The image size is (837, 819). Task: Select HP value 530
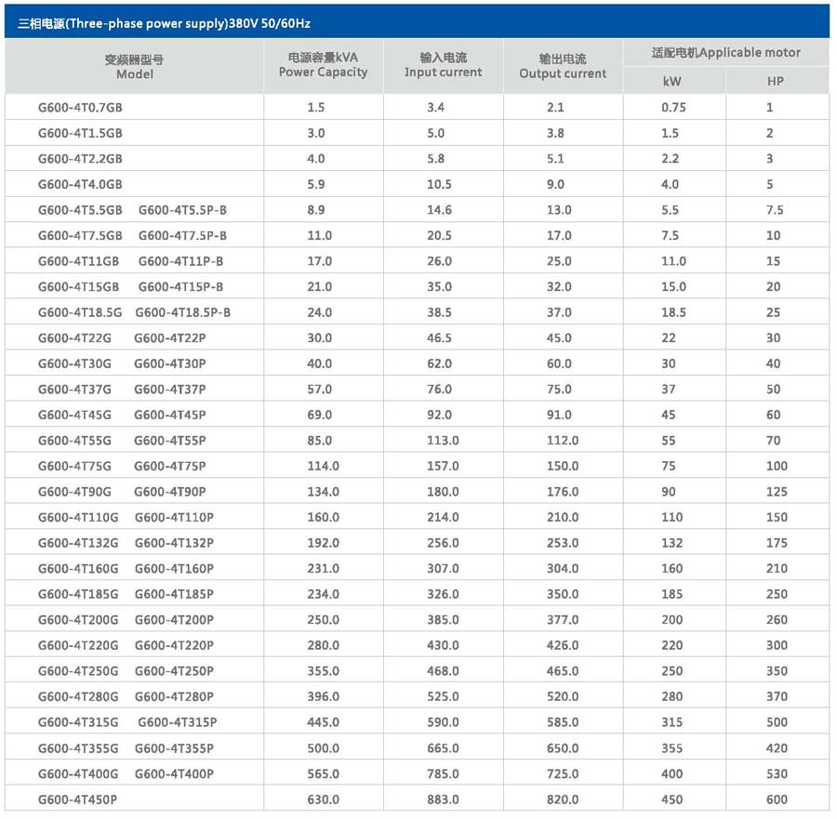point(777,773)
